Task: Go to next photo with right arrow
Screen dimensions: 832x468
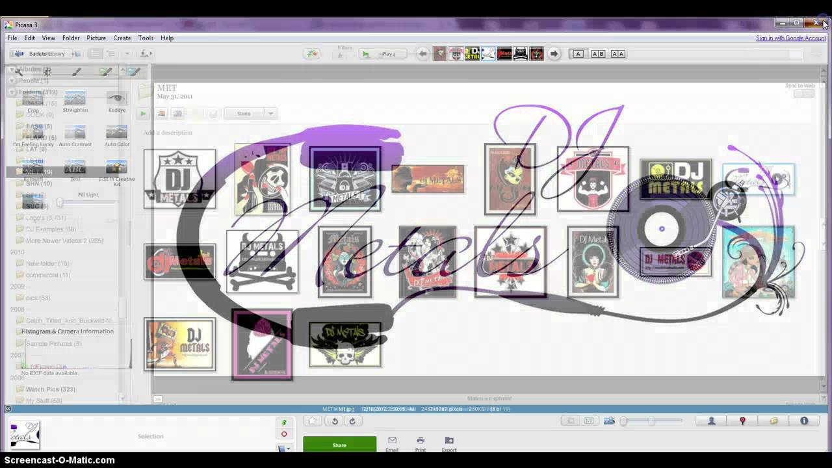Action: point(554,54)
